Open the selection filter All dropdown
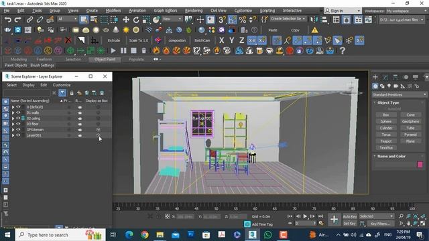Image resolution: width=429 pixels, height=241 pixels. [x=67, y=19]
